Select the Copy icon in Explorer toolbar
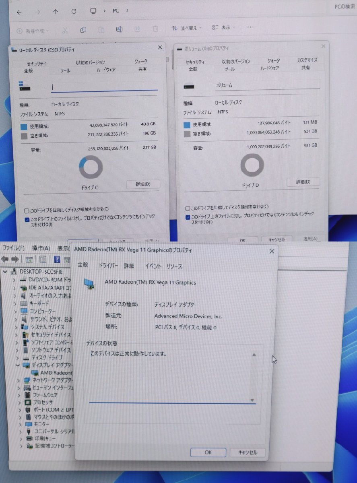Viewport: 357px width, 483px height. coord(83,30)
